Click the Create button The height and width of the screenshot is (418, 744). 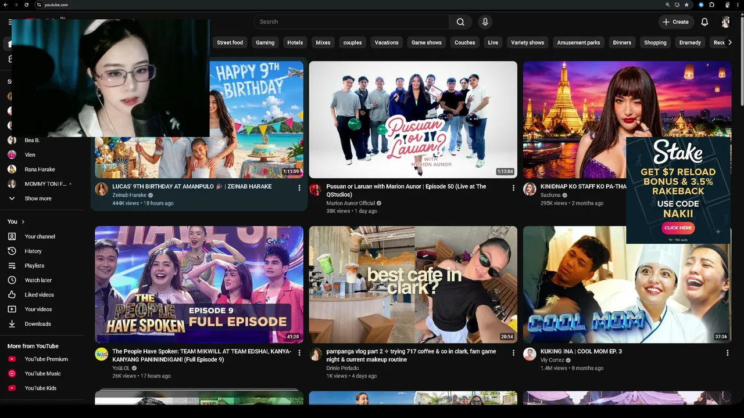coord(675,22)
